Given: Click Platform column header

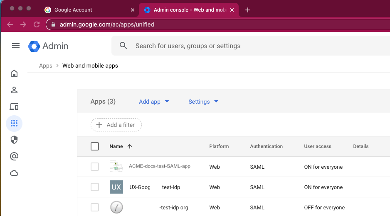Looking at the screenshot, I should pyautogui.click(x=219, y=146).
